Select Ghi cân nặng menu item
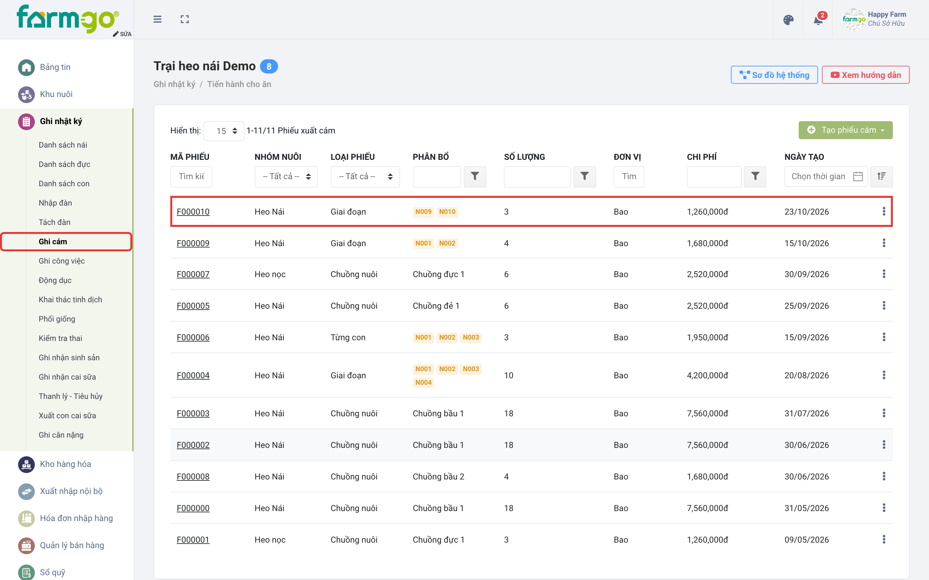 pos(61,435)
